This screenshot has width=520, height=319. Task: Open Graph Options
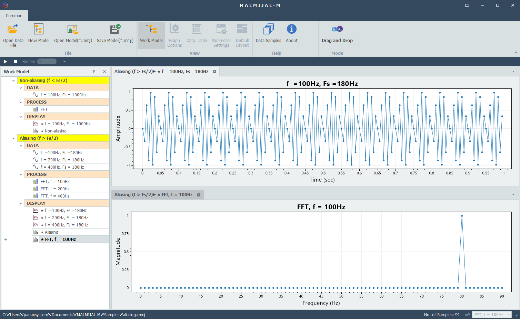(174, 35)
